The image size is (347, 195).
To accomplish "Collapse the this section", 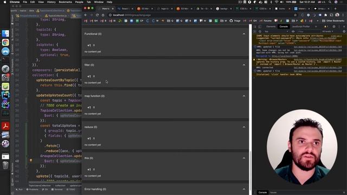I will click(x=244, y=158).
